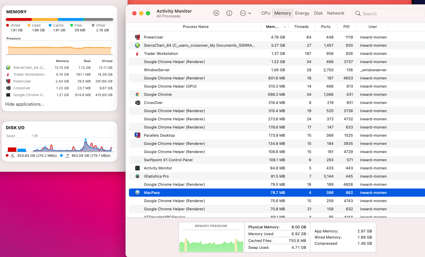Screen dimensions: 425x257
Task: Sort by the Memory column sort chevron
Action: [x=285, y=27]
